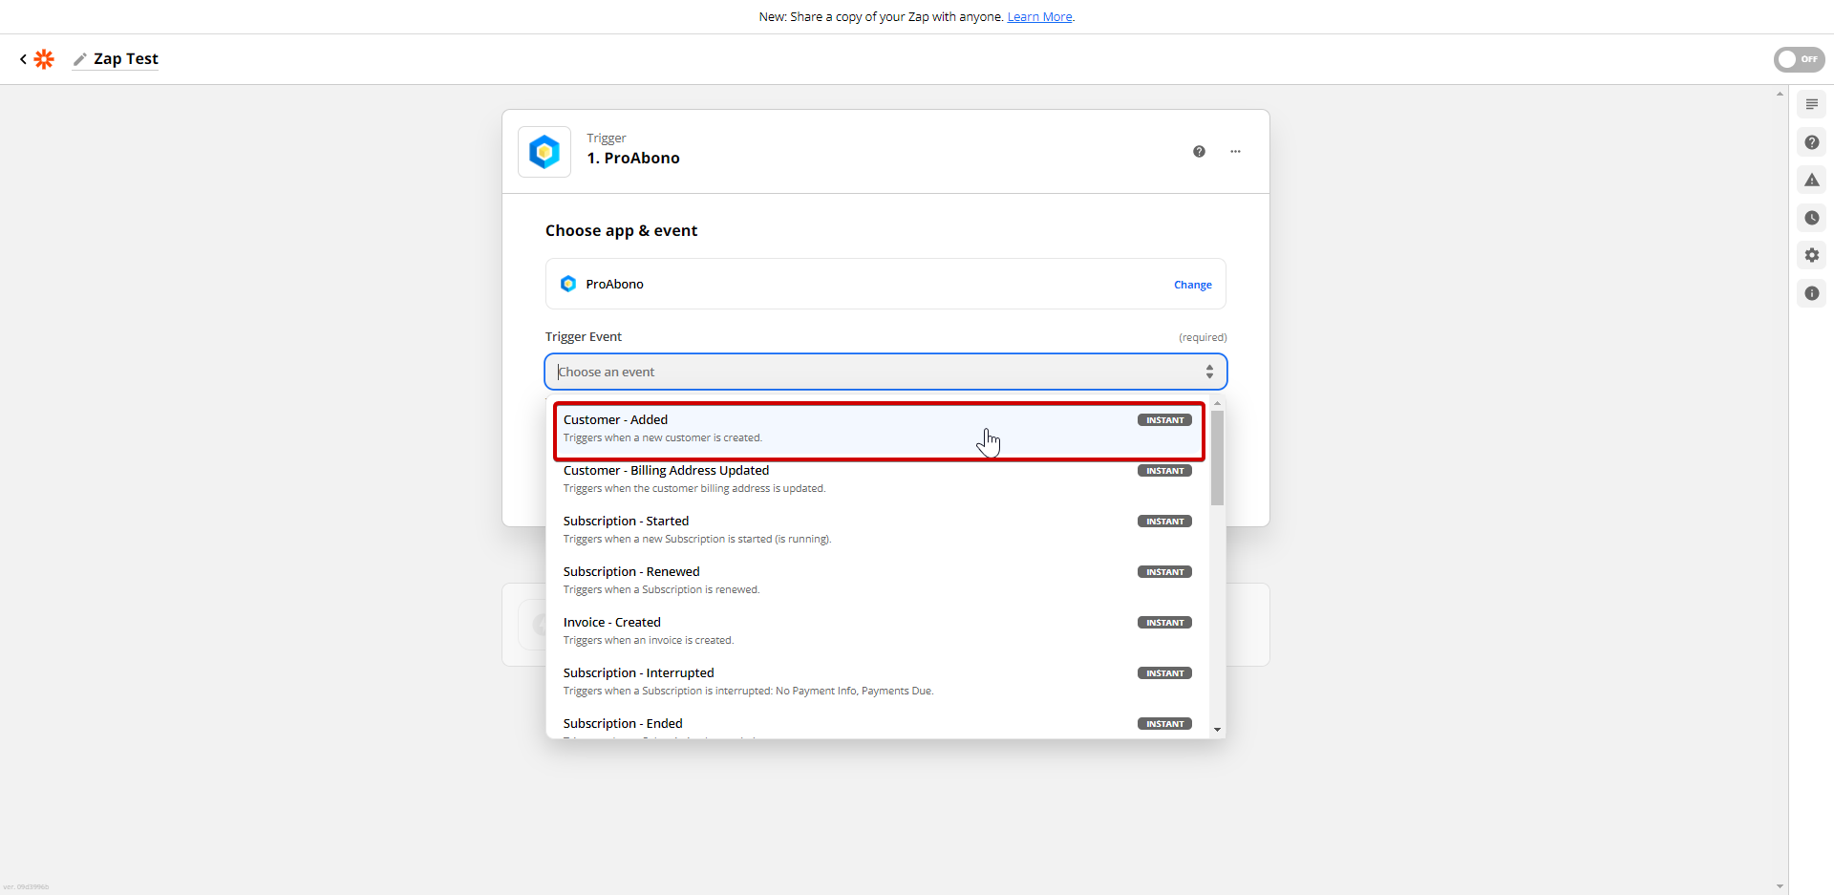1834x895 pixels.
Task: Click the event list scrollbar thumb
Action: pos(1217,458)
